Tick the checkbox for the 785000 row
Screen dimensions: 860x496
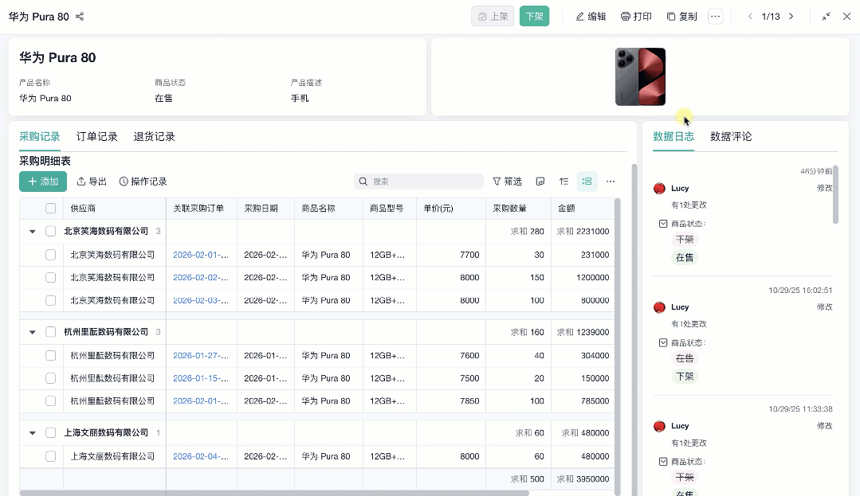(50, 401)
